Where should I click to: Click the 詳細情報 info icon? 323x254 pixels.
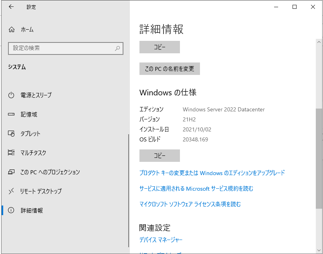point(11,210)
